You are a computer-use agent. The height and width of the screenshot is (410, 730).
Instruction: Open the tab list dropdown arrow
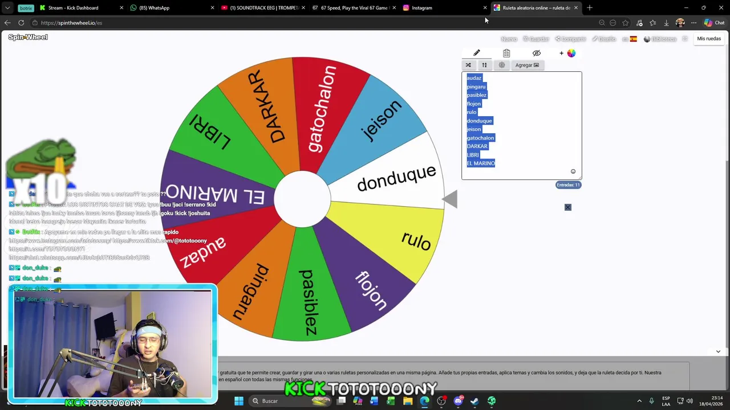point(7,8)
